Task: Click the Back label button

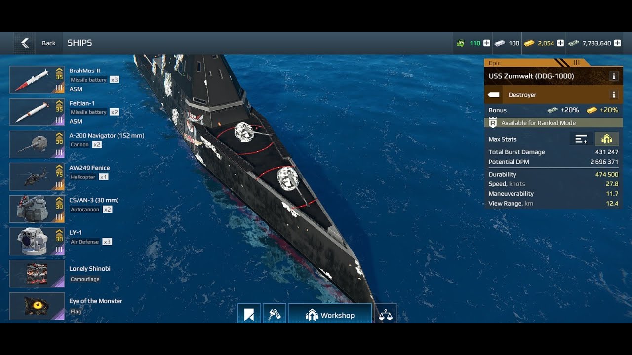Action: [x=49, y=43]
